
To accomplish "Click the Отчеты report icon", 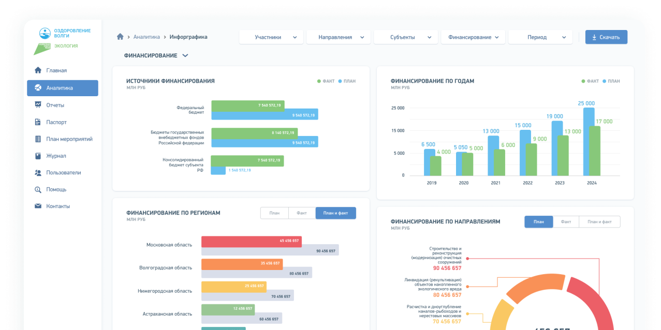I will (x=37, y=105).
